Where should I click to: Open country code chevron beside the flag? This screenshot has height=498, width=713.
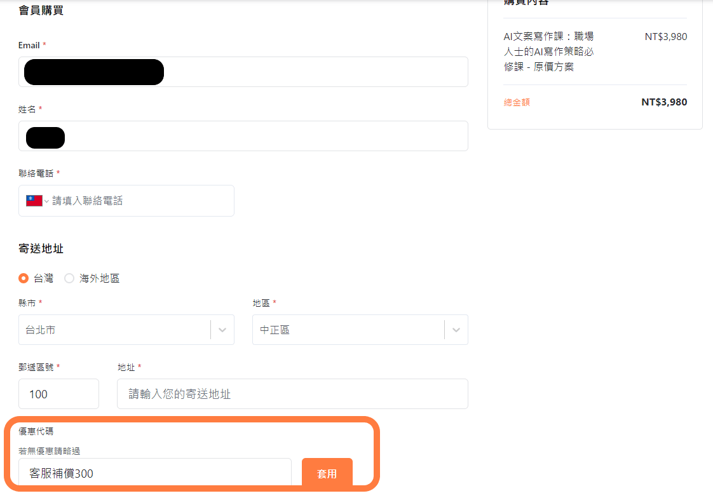click(46, 201)
